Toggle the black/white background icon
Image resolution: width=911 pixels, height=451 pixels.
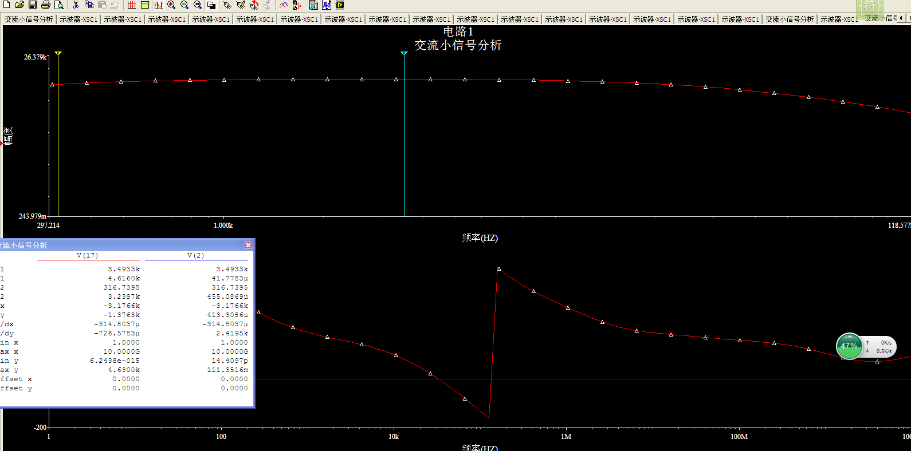click(211, 5)
